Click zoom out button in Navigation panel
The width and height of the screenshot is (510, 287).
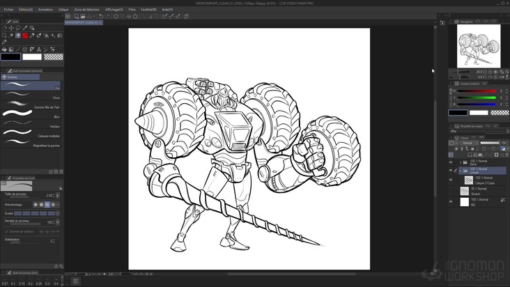click(485, 72)
